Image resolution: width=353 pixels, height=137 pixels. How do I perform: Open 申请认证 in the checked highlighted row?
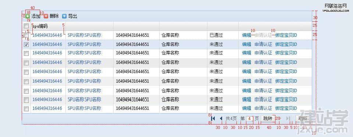click(x=263, y=44)
